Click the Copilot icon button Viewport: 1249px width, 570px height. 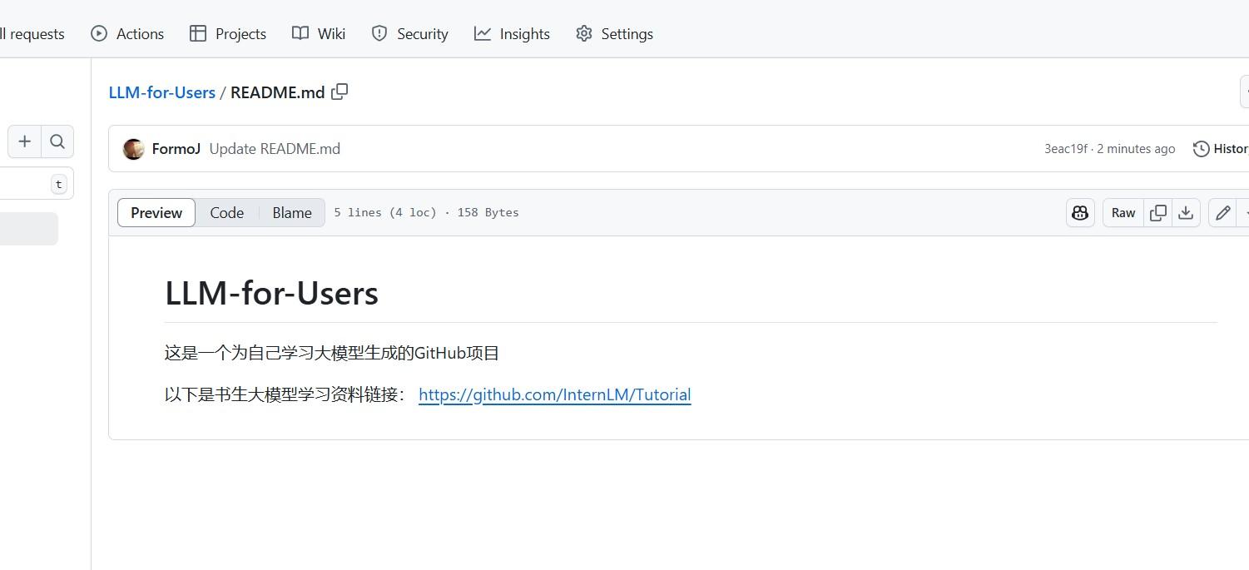pyautogui.click(x=1080, y=213)
